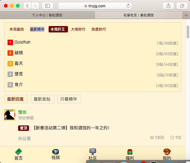Image resolution: width=190 pixels, height=163 pixels.
Task: Open the 视频 video icon in bottom navigation
Action: point(56,151)
